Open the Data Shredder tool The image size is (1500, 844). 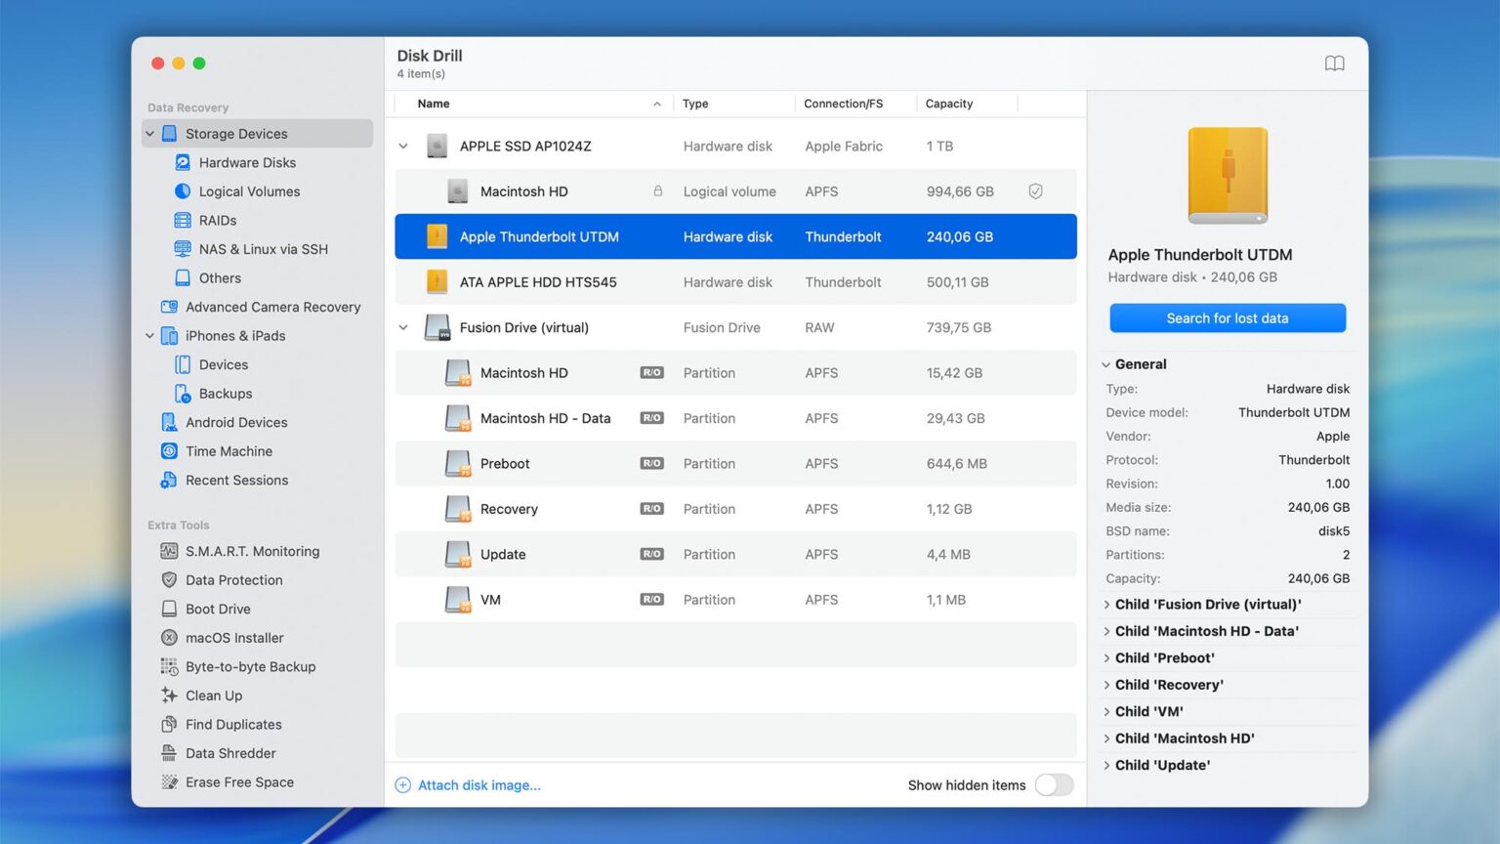[x=229, y=753]
